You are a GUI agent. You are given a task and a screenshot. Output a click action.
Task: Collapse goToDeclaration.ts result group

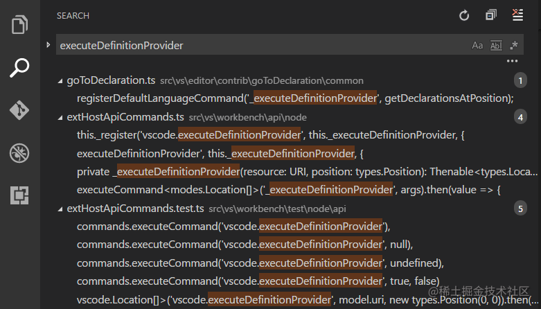click(x=60, y=81)
